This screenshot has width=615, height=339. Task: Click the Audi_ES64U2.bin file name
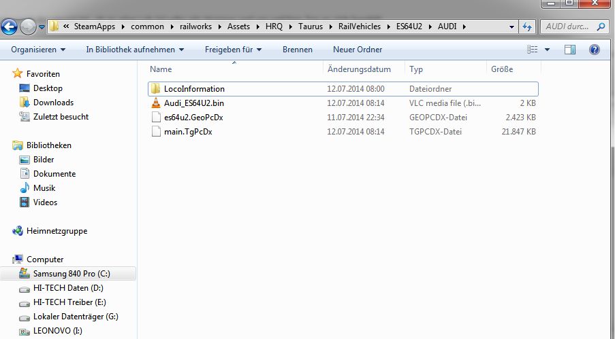(x=193, y=103)
